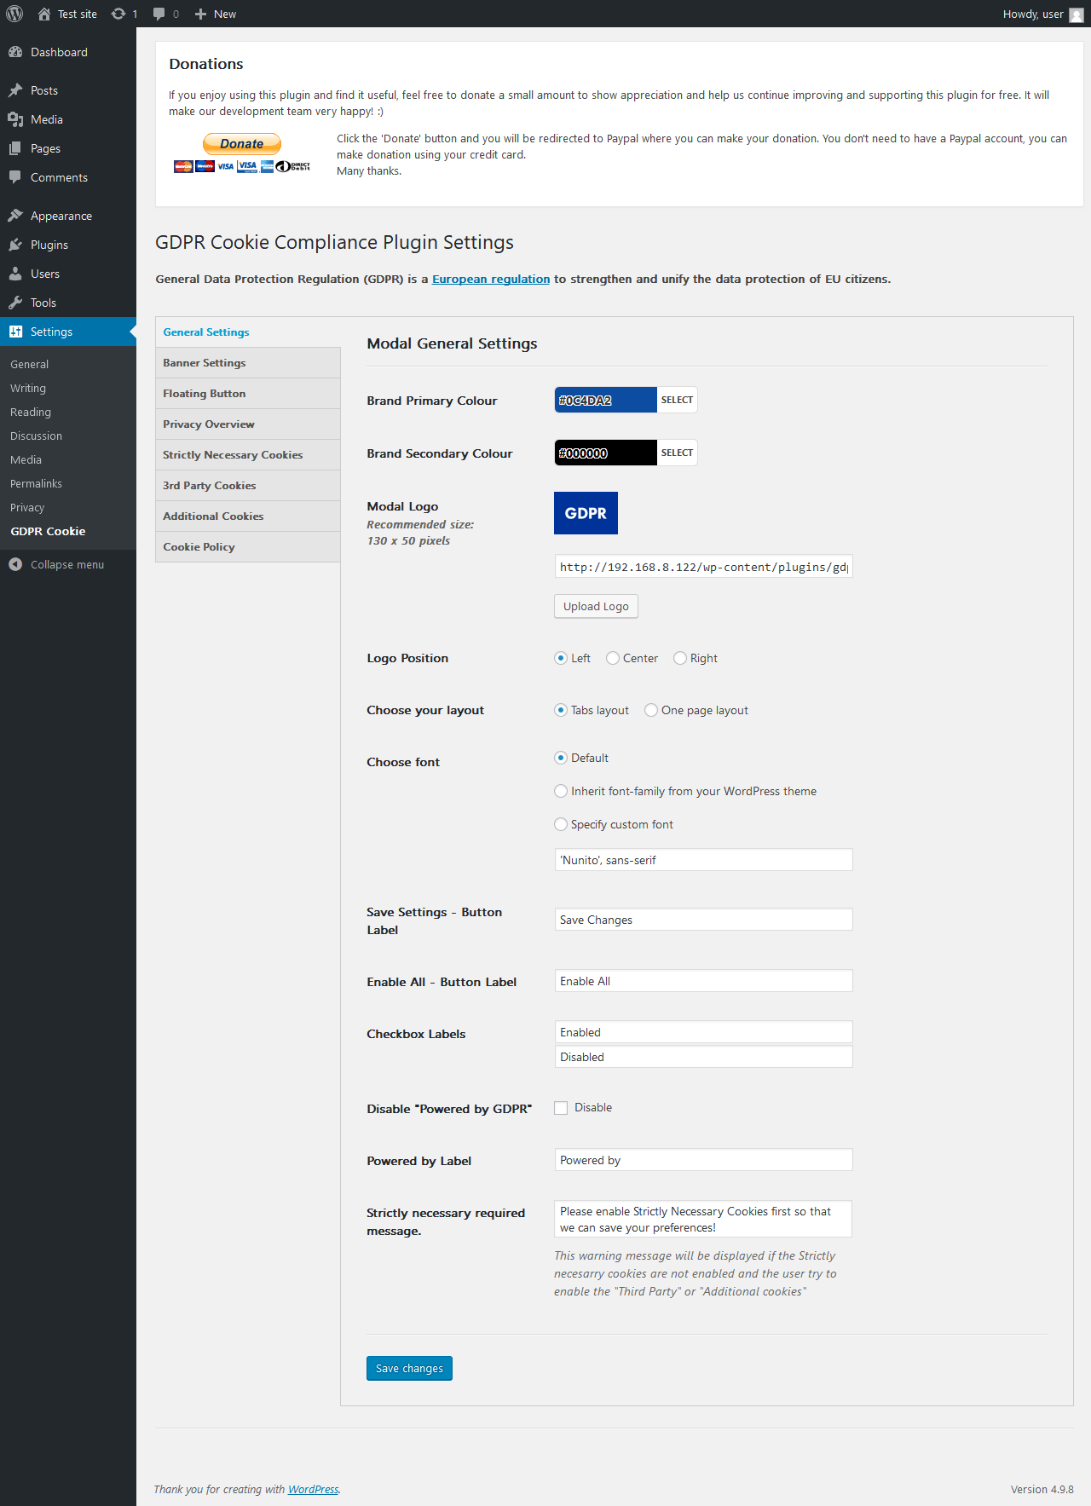The width and height of the screenshot is (1091, 1506).
Task: Open Banner Settings tab
Action: click(x=248, y=363)
